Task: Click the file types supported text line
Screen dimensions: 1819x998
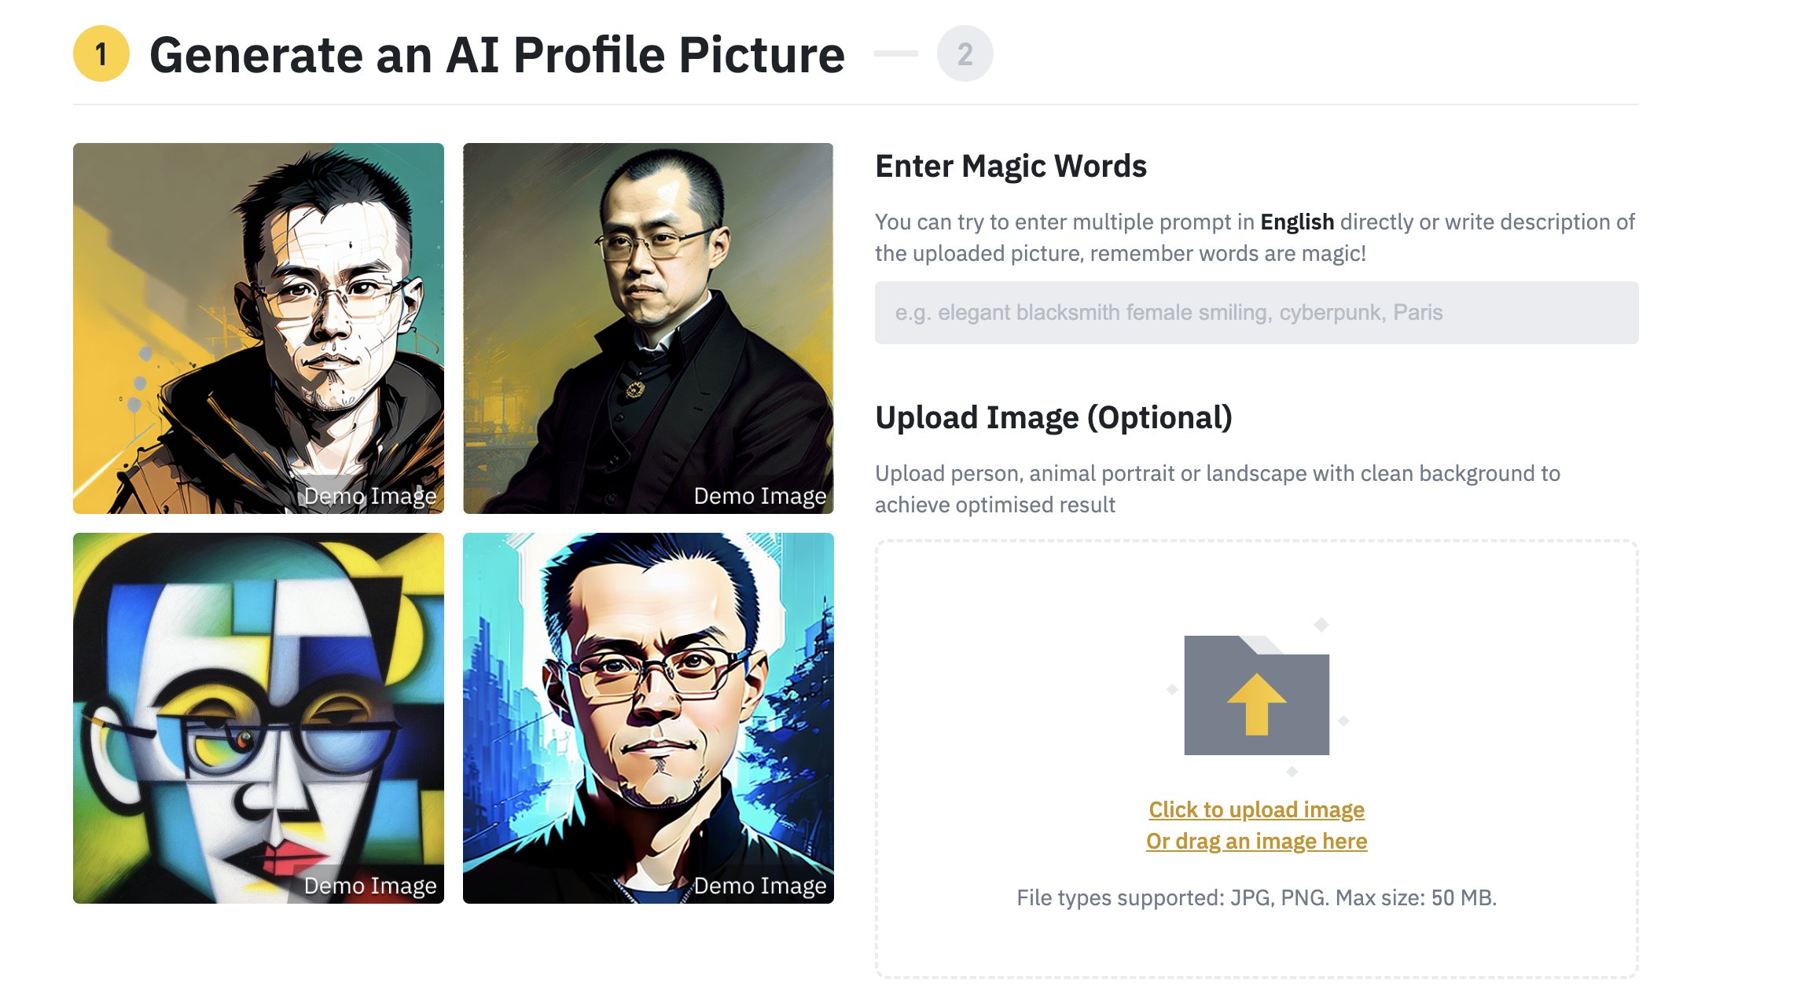Action: (x=1256, y=897)
